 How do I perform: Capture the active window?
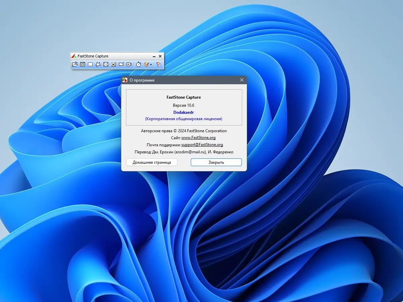pyautogui.click(x=83, y=64)
